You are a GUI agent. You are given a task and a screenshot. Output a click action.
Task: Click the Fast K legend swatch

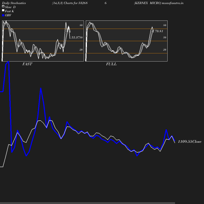3,10
